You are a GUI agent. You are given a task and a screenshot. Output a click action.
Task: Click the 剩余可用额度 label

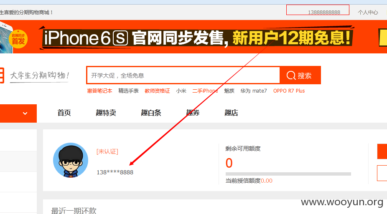243,149
